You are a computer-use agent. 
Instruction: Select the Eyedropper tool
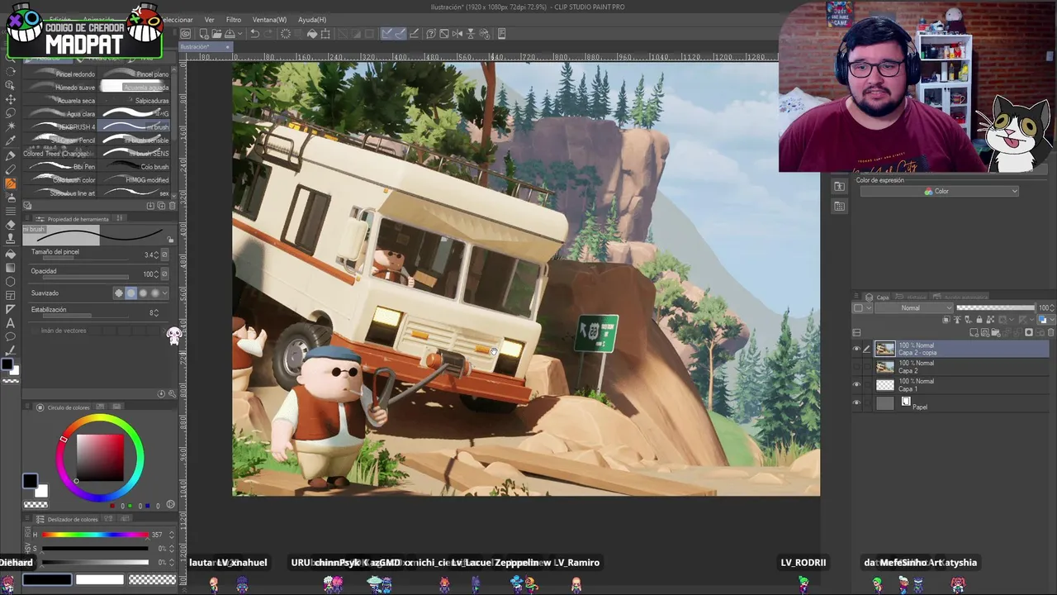[11, 140]
